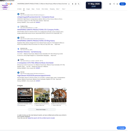Viewport: 129px width, 131px height.
Task: Click repeat the search with omitted results
Action: coord(42,118)
